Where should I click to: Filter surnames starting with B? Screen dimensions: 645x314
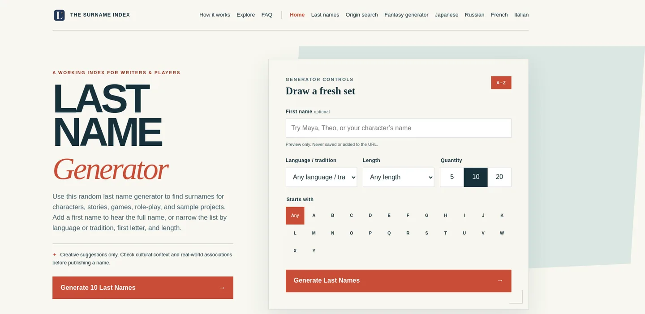[333, 216]
